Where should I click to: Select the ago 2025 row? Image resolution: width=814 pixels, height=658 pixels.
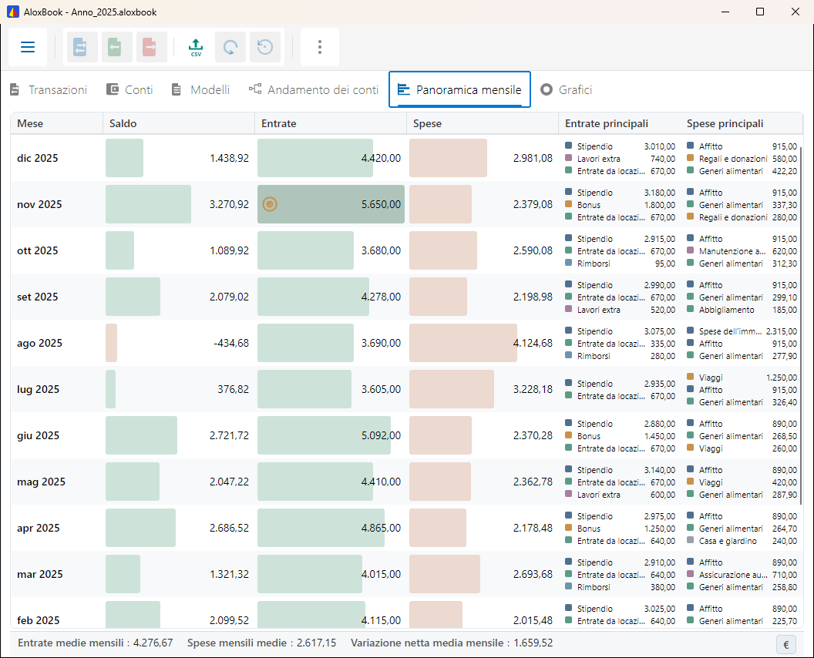406,343
